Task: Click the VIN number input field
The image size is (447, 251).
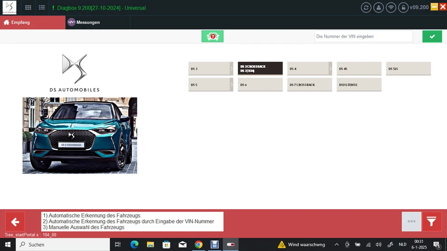Action: pyautogui.click(x=364, y=36)
